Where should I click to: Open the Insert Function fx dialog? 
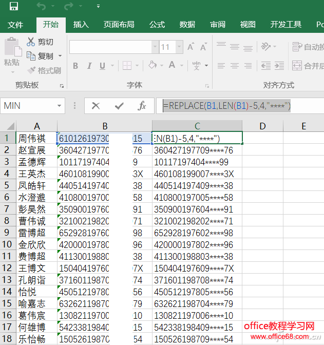coord(142,106)
